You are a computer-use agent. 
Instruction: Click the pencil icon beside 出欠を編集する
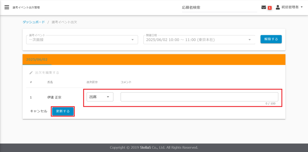coord(31,73)
